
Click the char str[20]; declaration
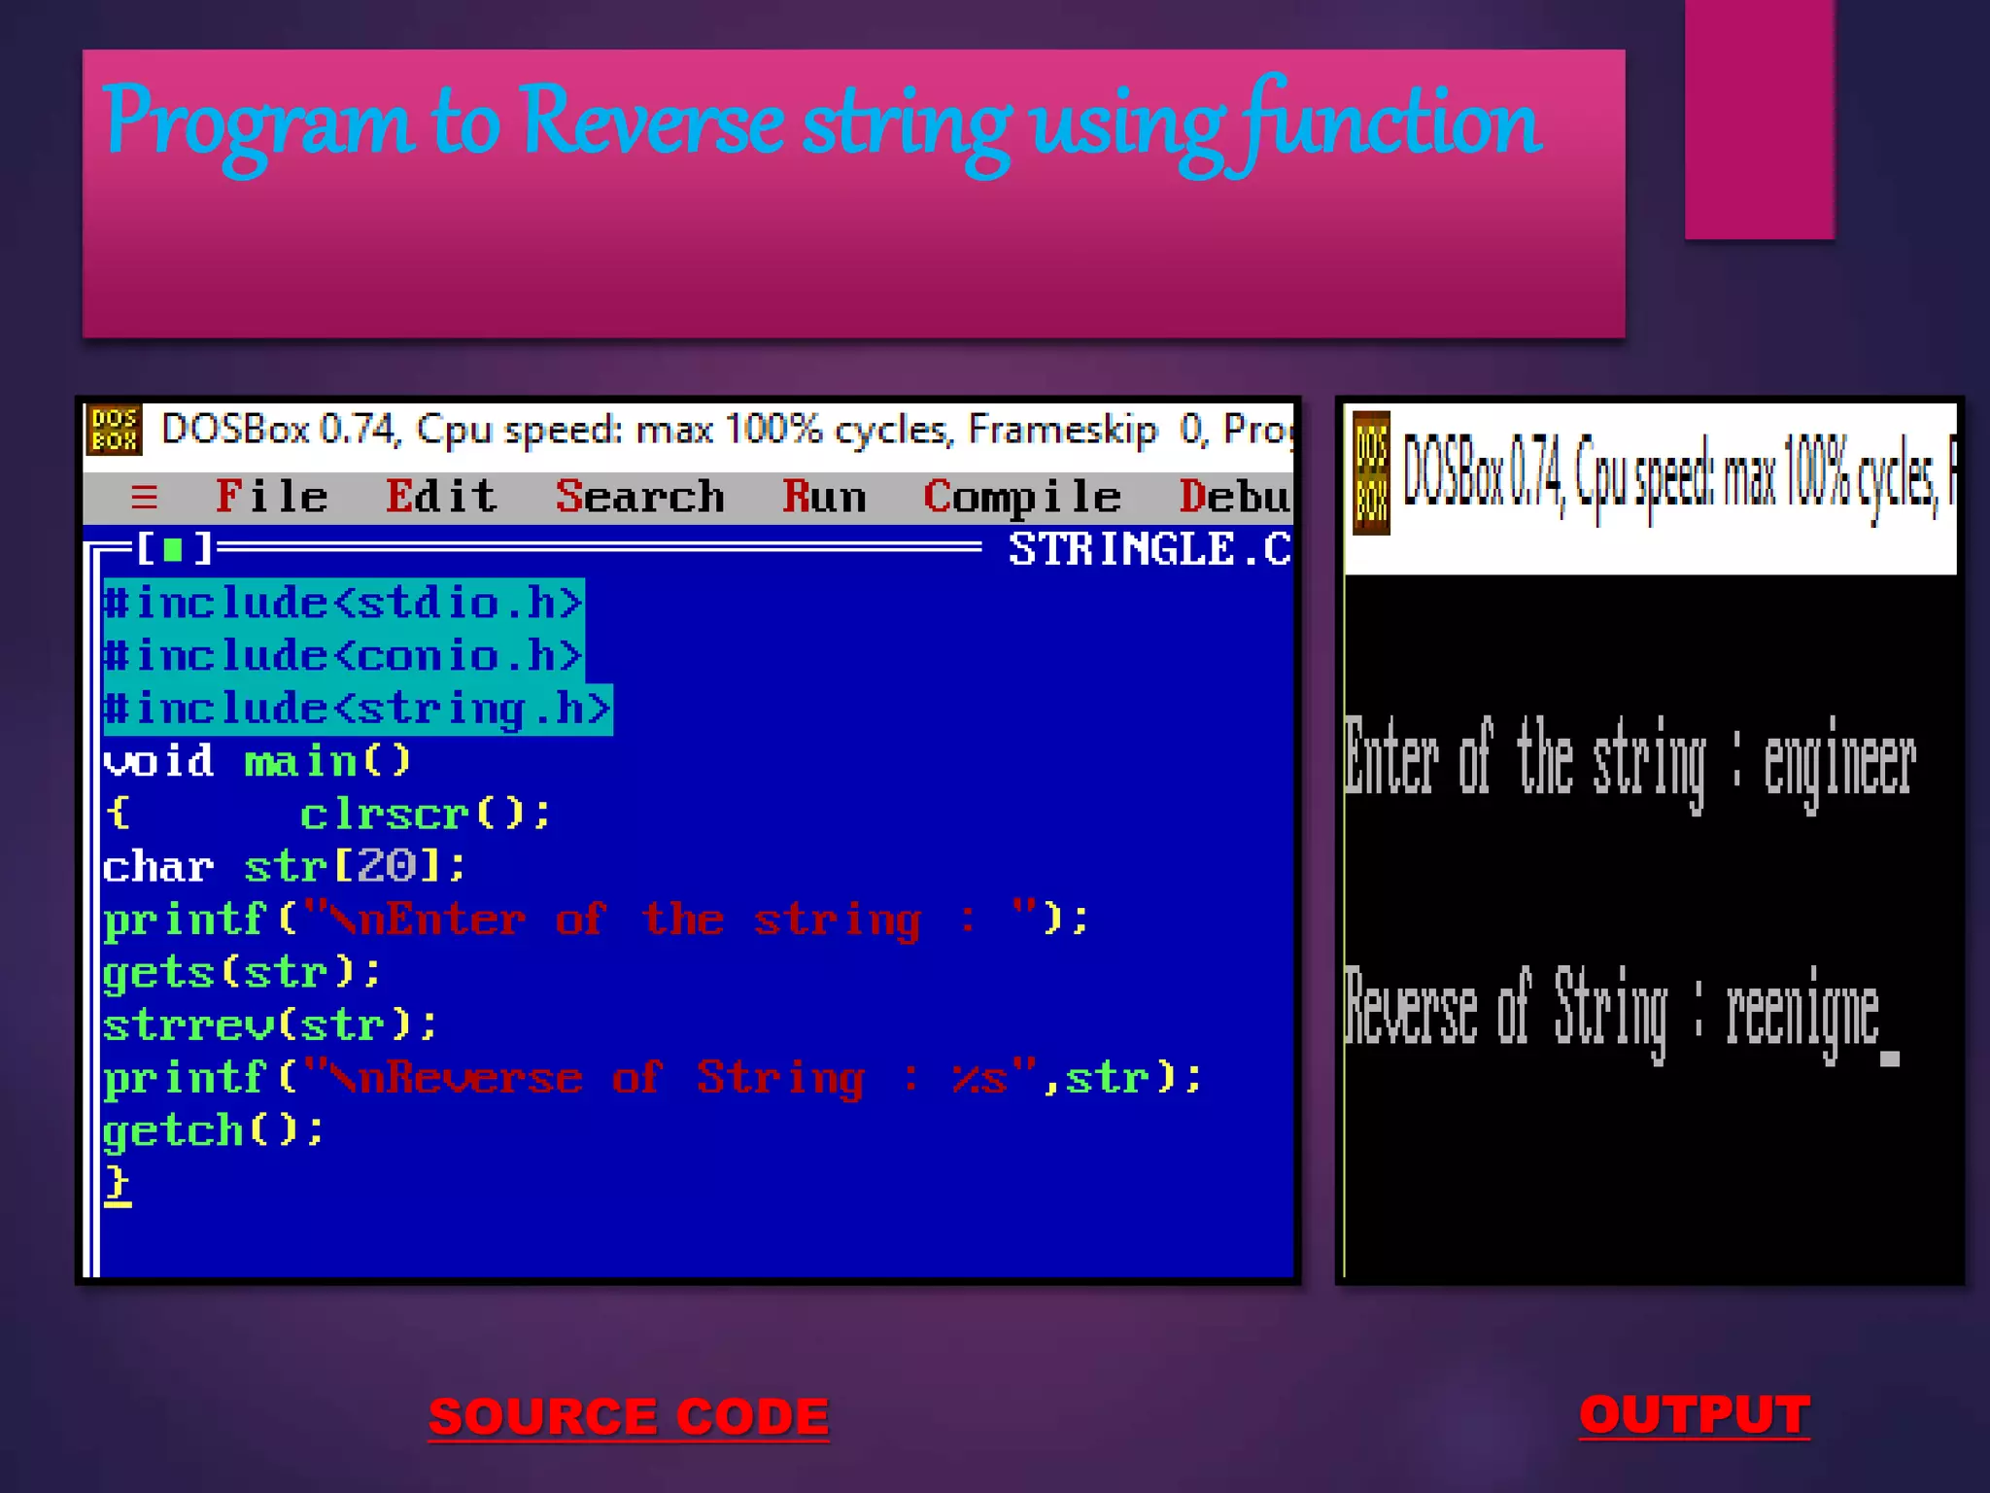tap(285, 867)
